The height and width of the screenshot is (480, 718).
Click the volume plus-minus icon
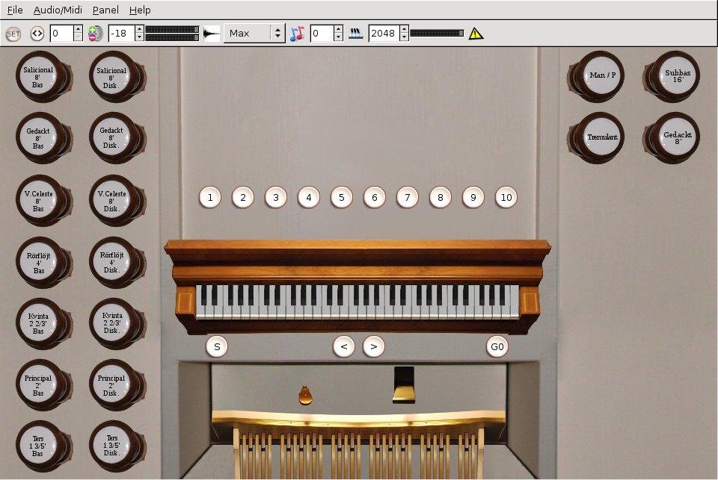click(x=95, y=34)
